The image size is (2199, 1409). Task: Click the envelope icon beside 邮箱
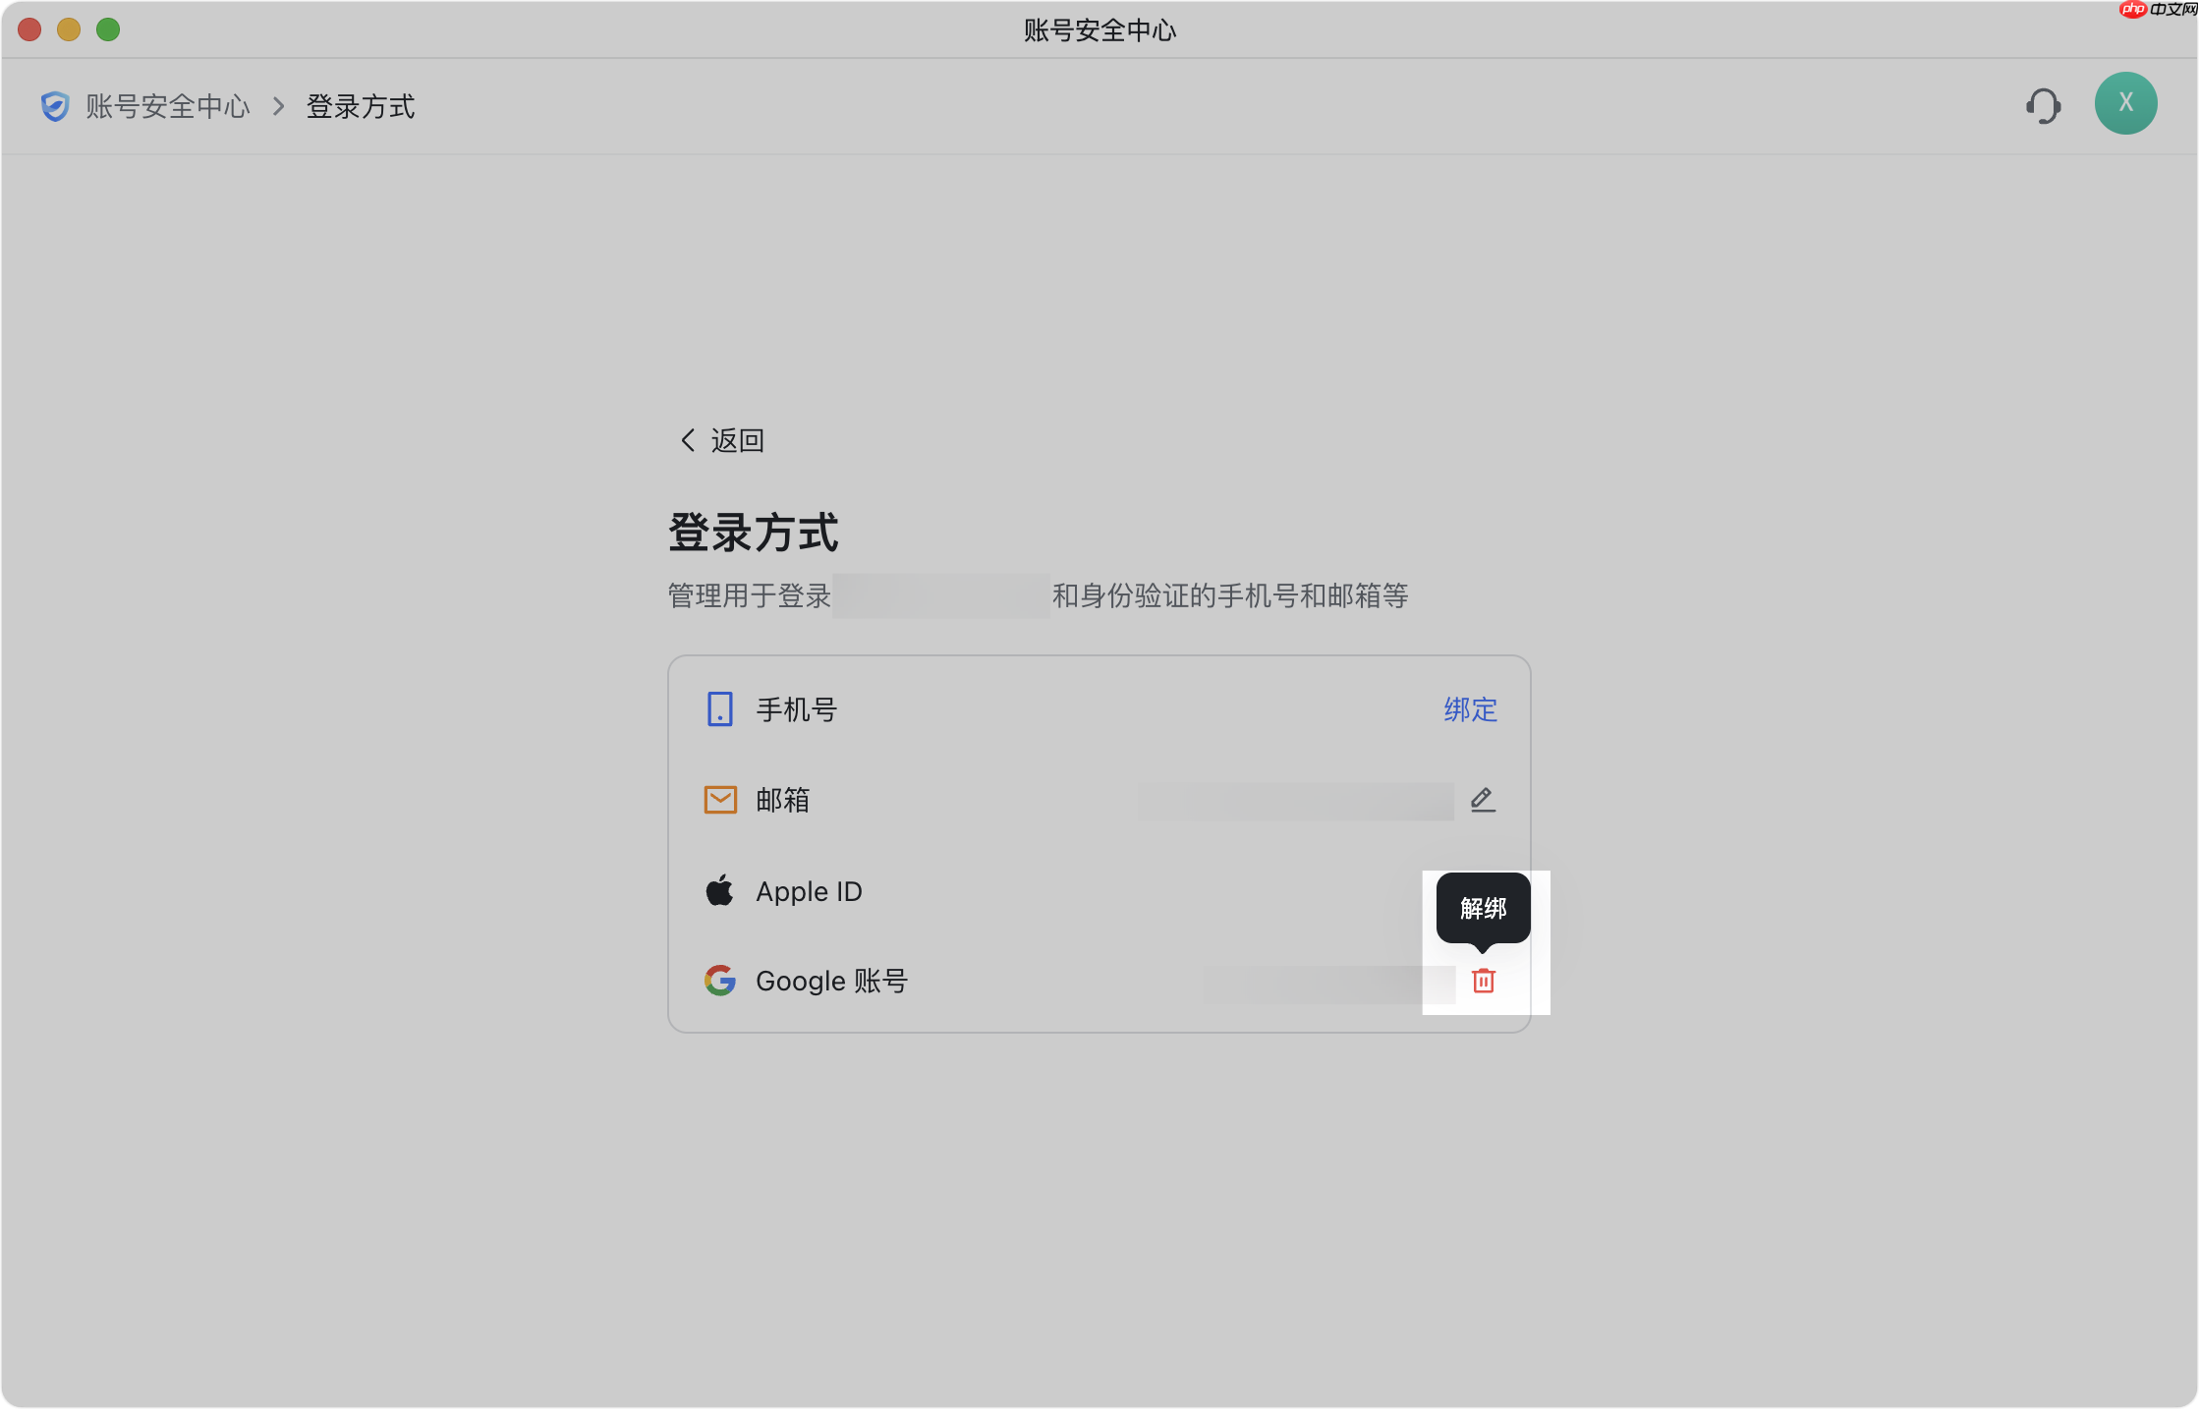tap(720, 800)
